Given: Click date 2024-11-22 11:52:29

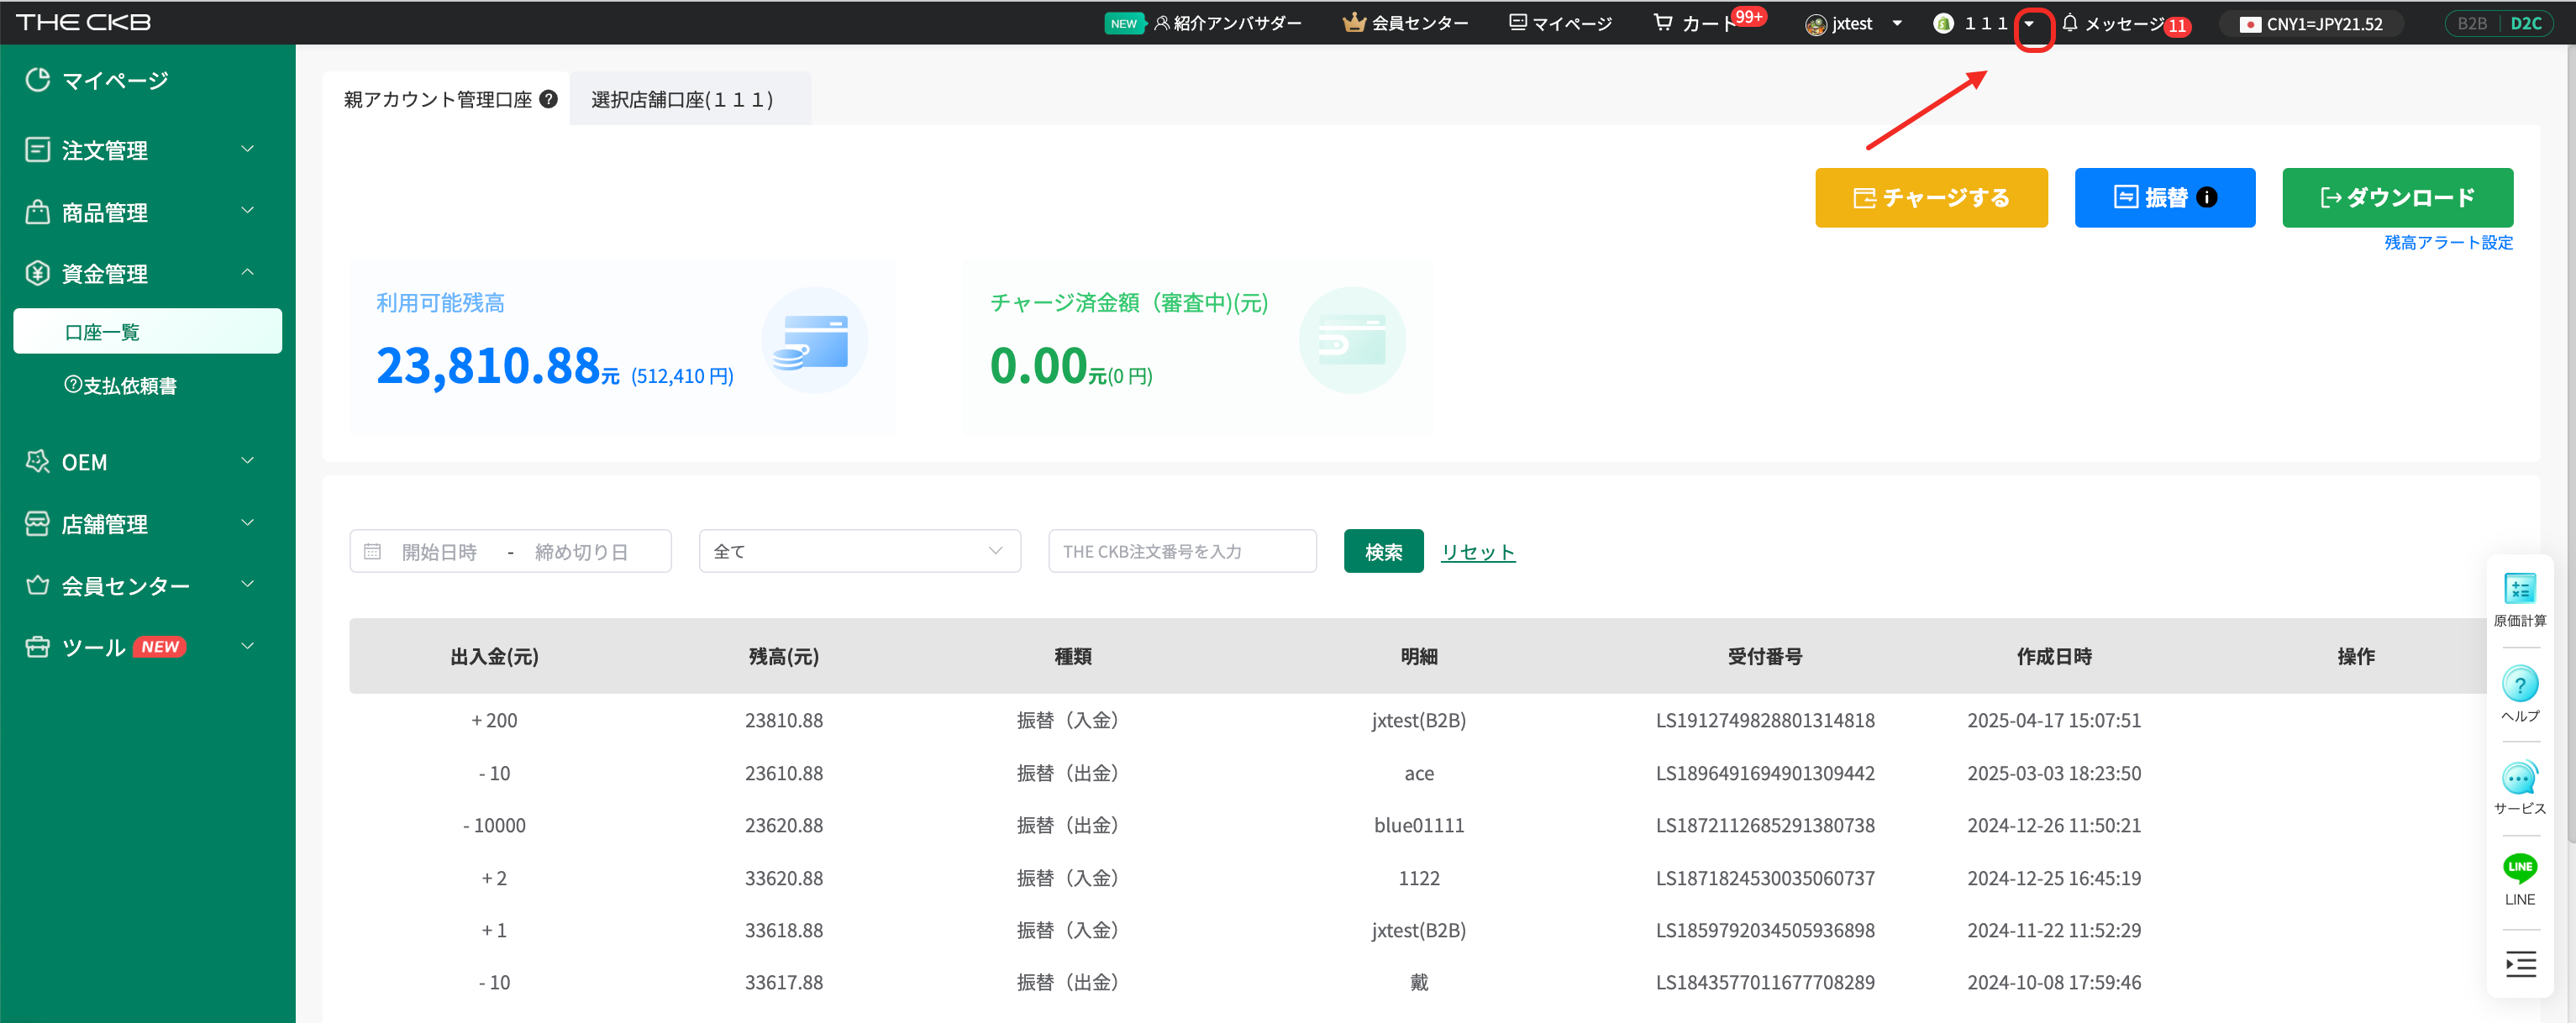Looking at the screenshot, I should pyautogui.click(x=2053, y=930).
